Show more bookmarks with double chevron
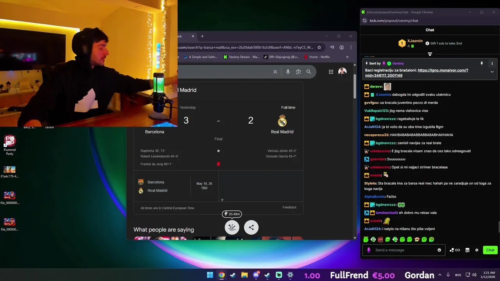500x281 pixels. [x=347, y=57]
